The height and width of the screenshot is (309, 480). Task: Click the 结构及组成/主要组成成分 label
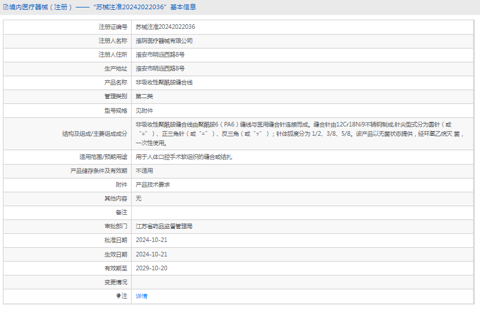pyautogui.click(x=95, y=134)
